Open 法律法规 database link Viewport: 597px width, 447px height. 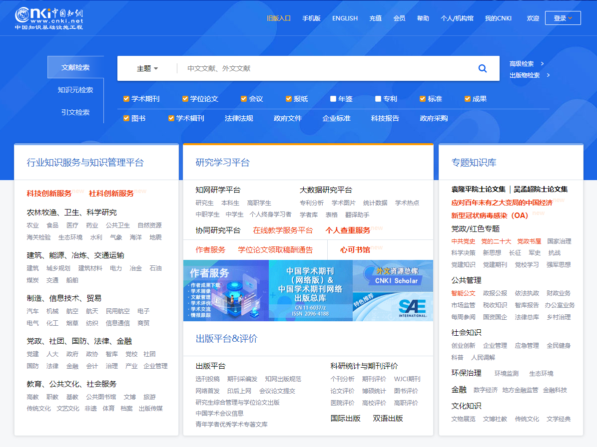click(x=239, y=118)
